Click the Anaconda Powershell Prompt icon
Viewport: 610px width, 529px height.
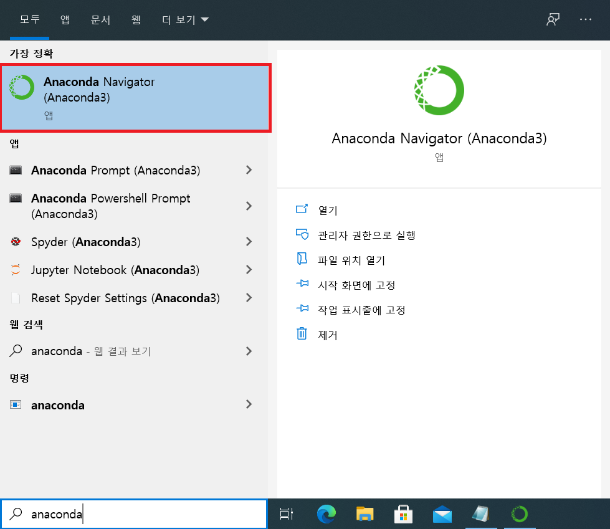[16, 198]
